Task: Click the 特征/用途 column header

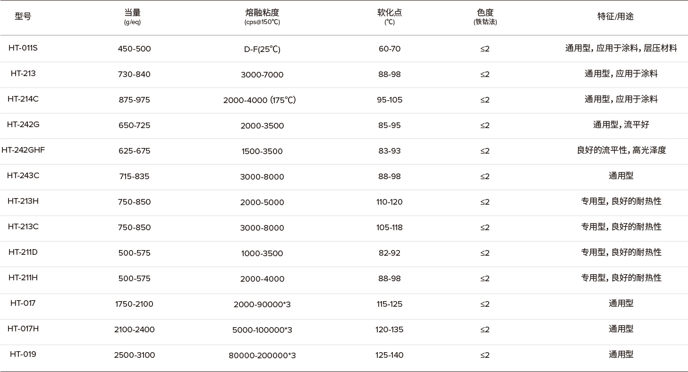Action: click(x=615, y=17)
